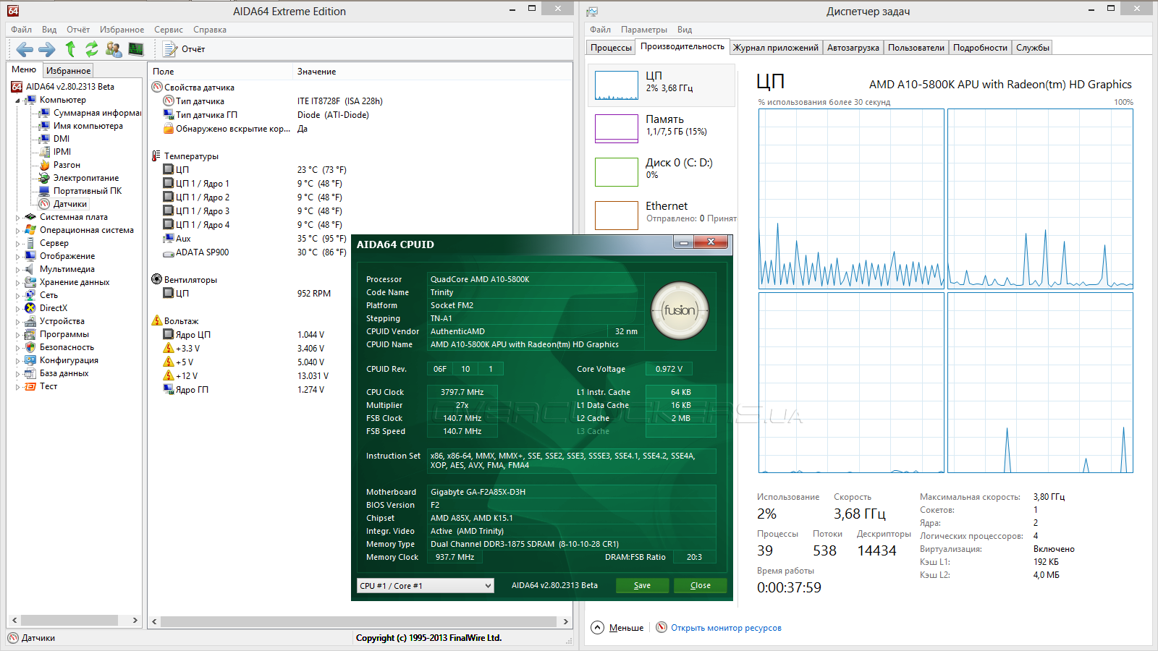Select the Датчики tree item
Viewport: 1158px width, 651px height.
64,204
